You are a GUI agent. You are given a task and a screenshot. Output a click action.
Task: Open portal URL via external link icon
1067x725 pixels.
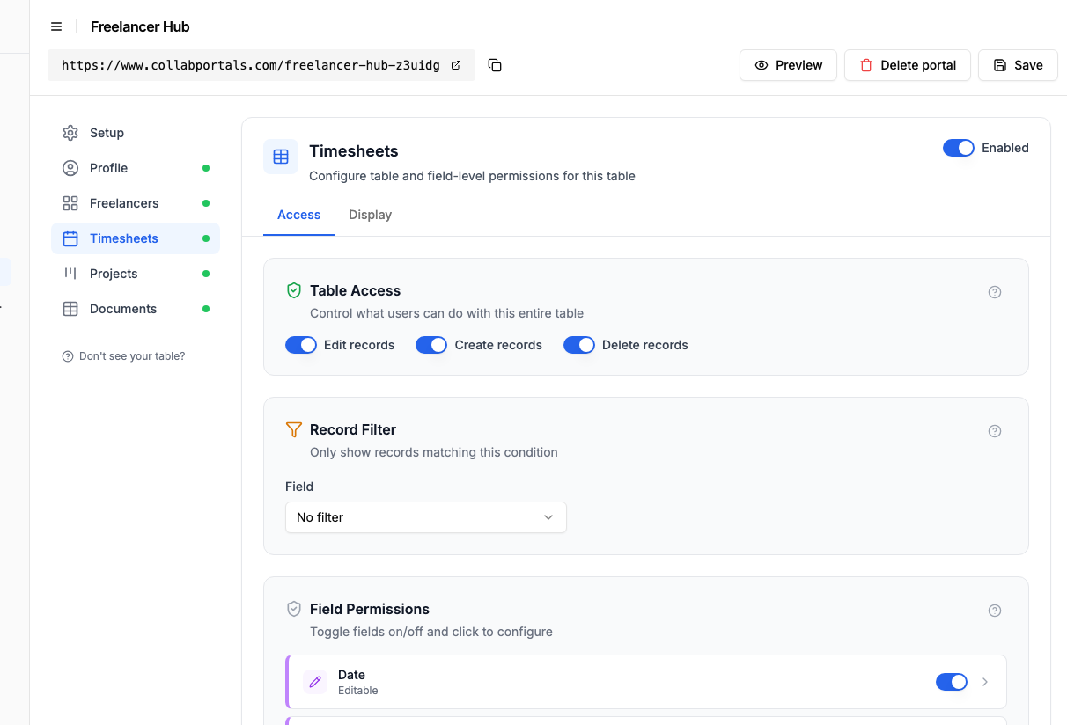[x=456, y=65]
